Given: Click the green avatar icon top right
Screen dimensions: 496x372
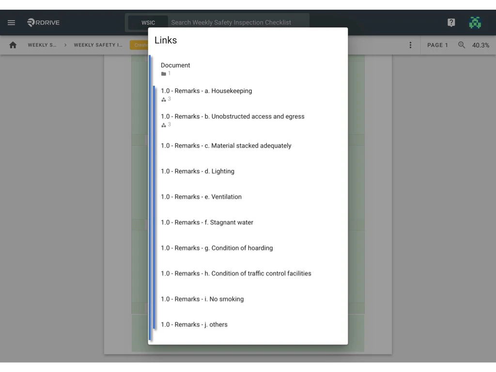Looking at the screenshot, I should [475, 22].
